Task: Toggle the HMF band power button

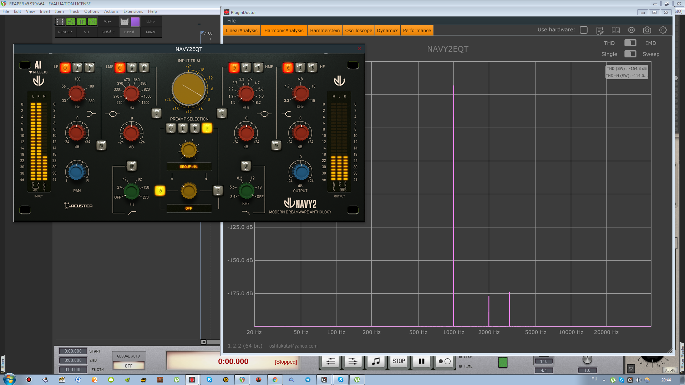Action: coord(234,67)
